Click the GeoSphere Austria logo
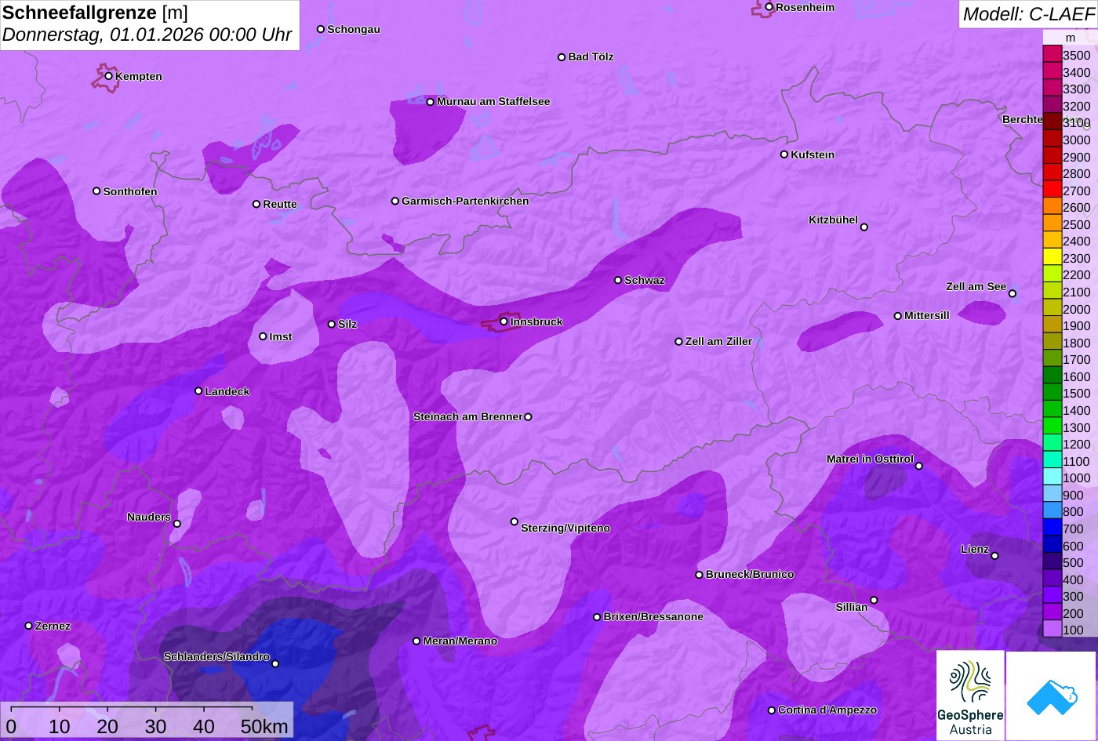1098x741 pixels. point(970,695)
